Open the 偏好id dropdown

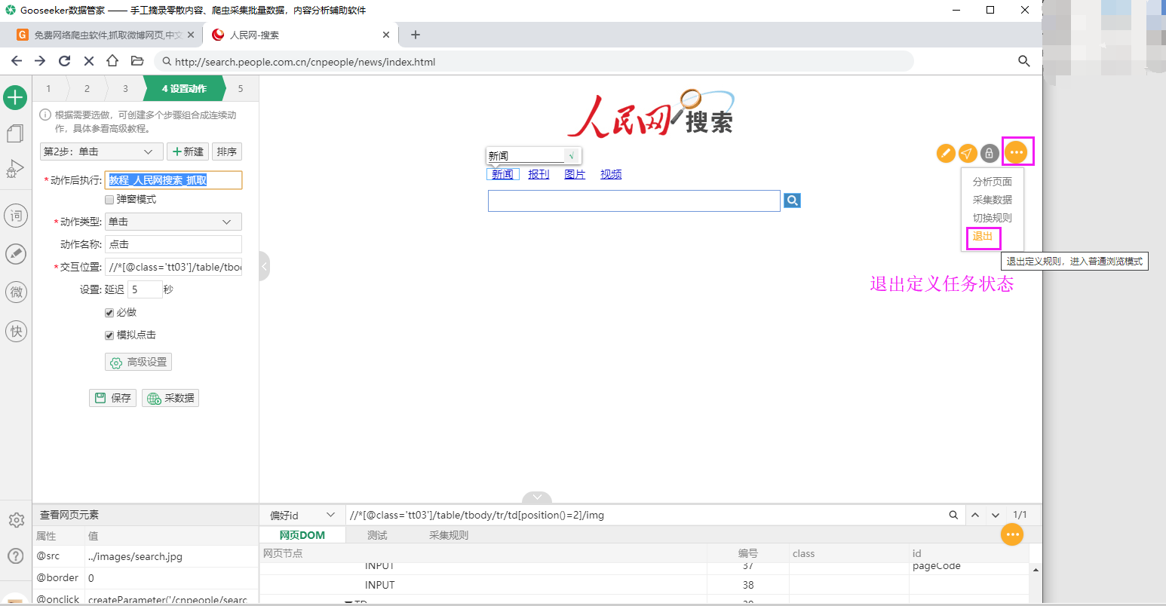point(302,515)
